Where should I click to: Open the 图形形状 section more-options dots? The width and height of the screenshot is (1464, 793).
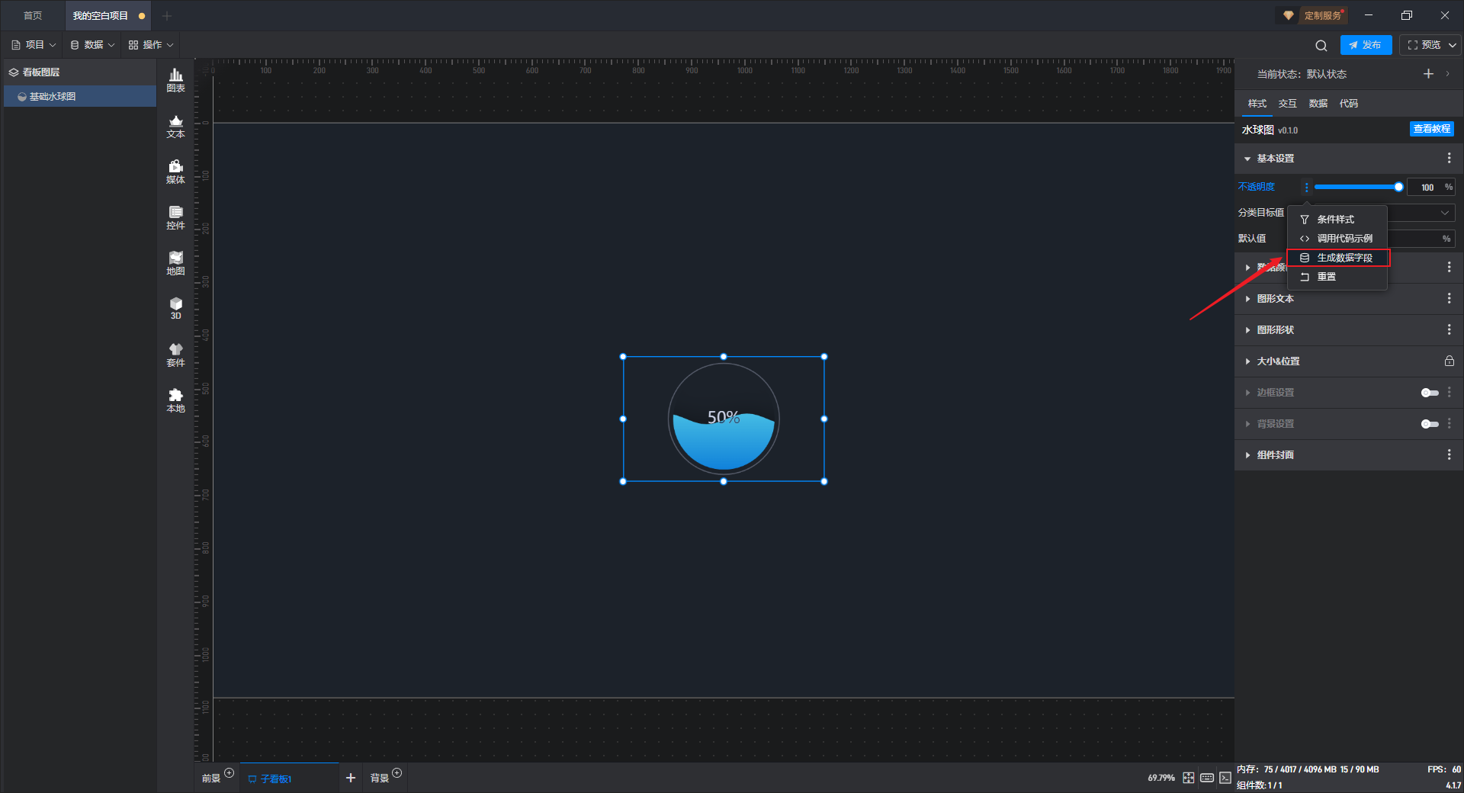coord(1449,329)
